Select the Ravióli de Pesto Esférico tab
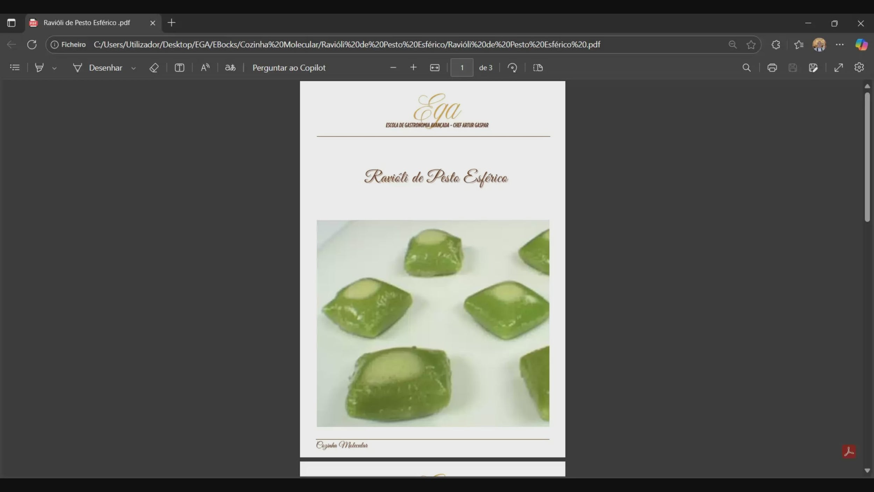The image size is (874, 492). pyautogui.click(x=87, y=23)
